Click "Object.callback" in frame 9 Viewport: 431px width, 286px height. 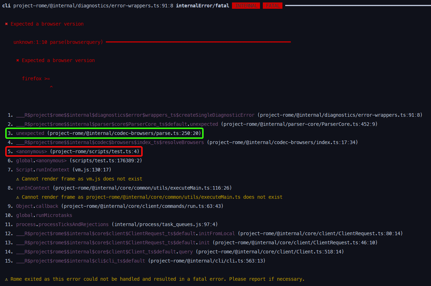pos(37,206)
